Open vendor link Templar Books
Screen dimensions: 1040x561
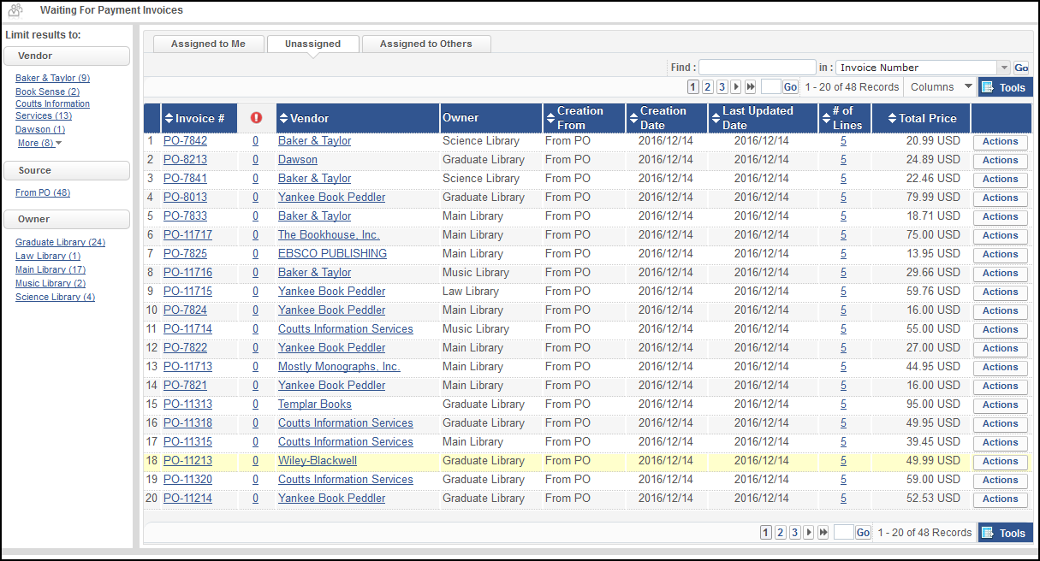[x=315, y=405]
